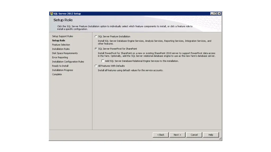Viewport: 271px width, 152px height.
Task: Open Help for setup
Action: tap(211, 135)
